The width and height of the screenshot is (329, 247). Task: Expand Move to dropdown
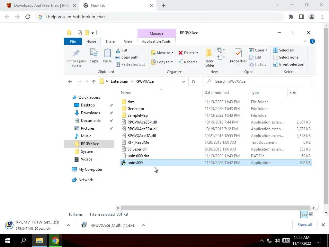[172, 53]
